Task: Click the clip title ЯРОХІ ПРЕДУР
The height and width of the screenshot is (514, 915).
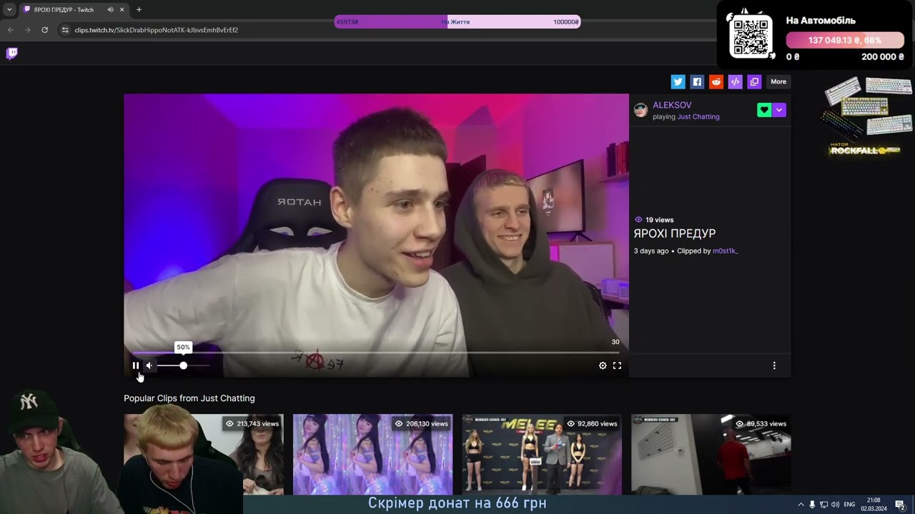Action: click(674, 233)
